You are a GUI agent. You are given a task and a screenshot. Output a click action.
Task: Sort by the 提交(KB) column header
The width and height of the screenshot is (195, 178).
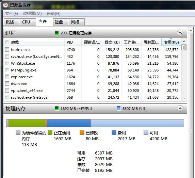(112, 42)
